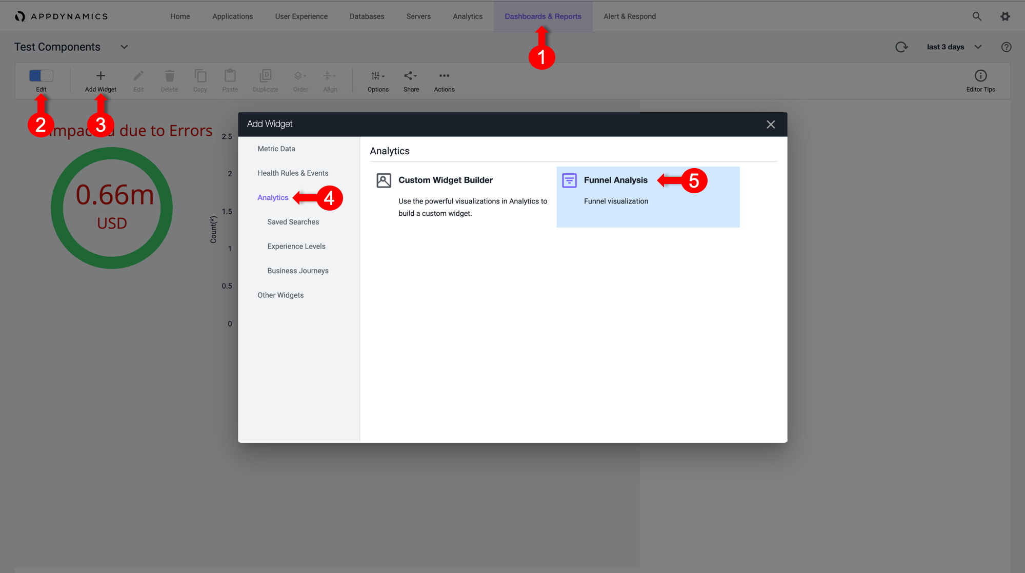Select the Funnel Analysis icon

(x=569, y=180)
